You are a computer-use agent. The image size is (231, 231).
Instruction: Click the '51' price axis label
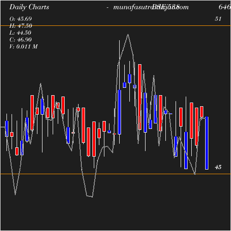(218, 19)
